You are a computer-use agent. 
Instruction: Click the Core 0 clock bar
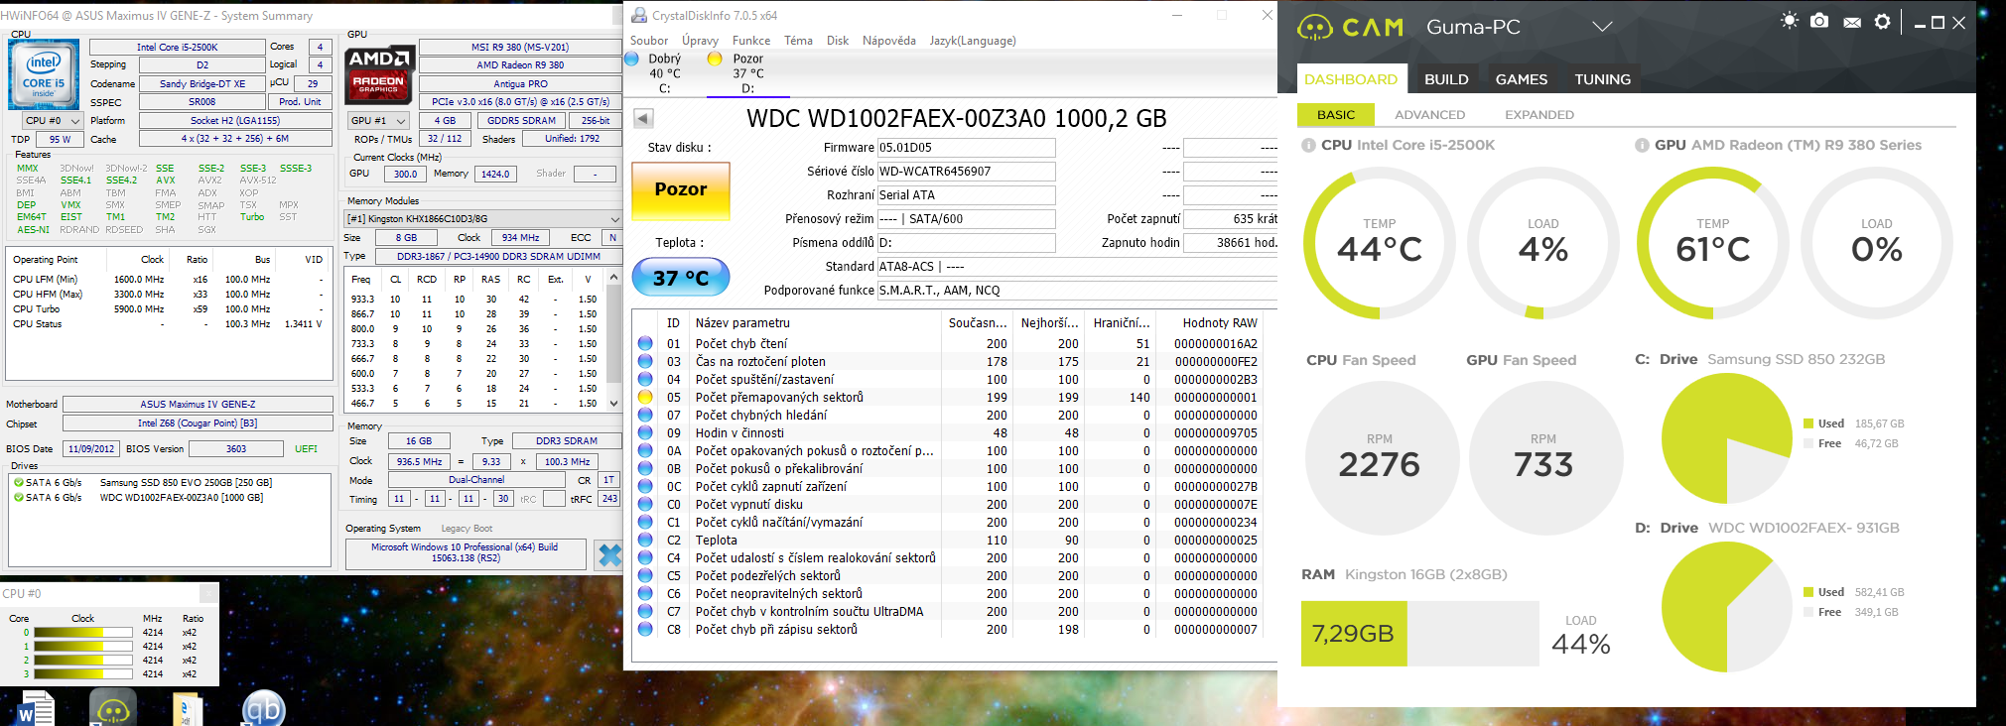coord(82,633)
